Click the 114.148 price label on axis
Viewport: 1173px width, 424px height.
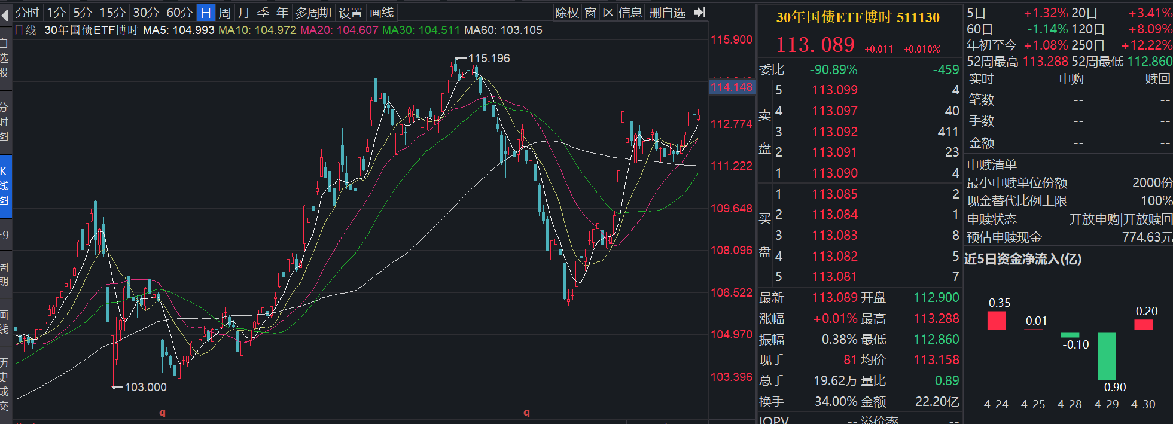[732, 87]
